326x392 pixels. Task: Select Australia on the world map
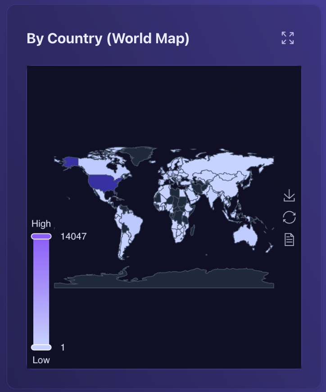tap(245, 236)
